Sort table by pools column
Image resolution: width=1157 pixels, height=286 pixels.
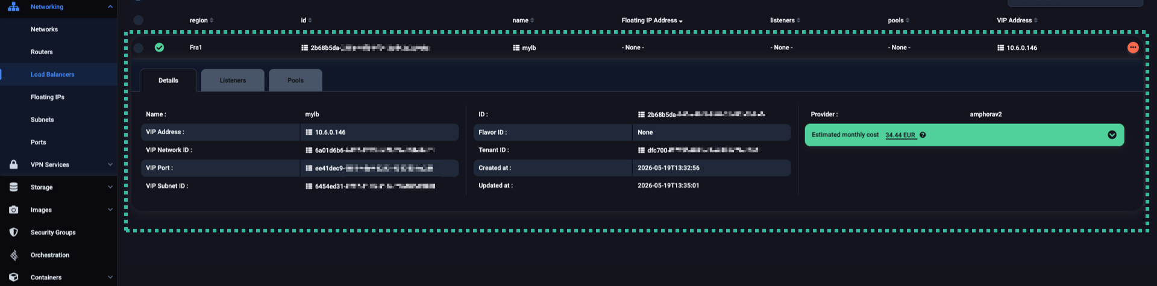(x=898, y=20)
